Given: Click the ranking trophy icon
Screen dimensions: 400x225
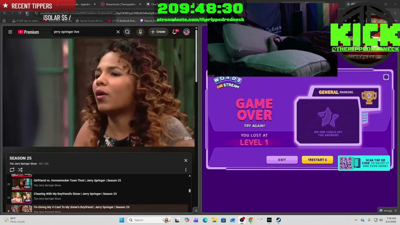Looking at the screenshot, I should point(369,97).
